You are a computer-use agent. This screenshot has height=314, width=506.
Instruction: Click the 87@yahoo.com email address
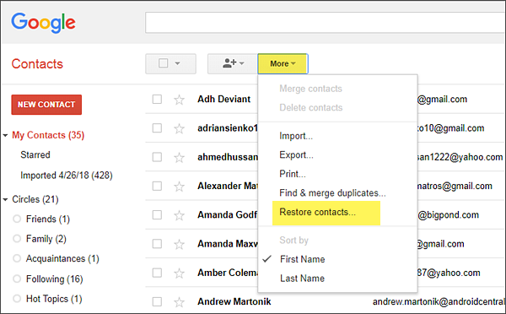click(x=449, y=273)
